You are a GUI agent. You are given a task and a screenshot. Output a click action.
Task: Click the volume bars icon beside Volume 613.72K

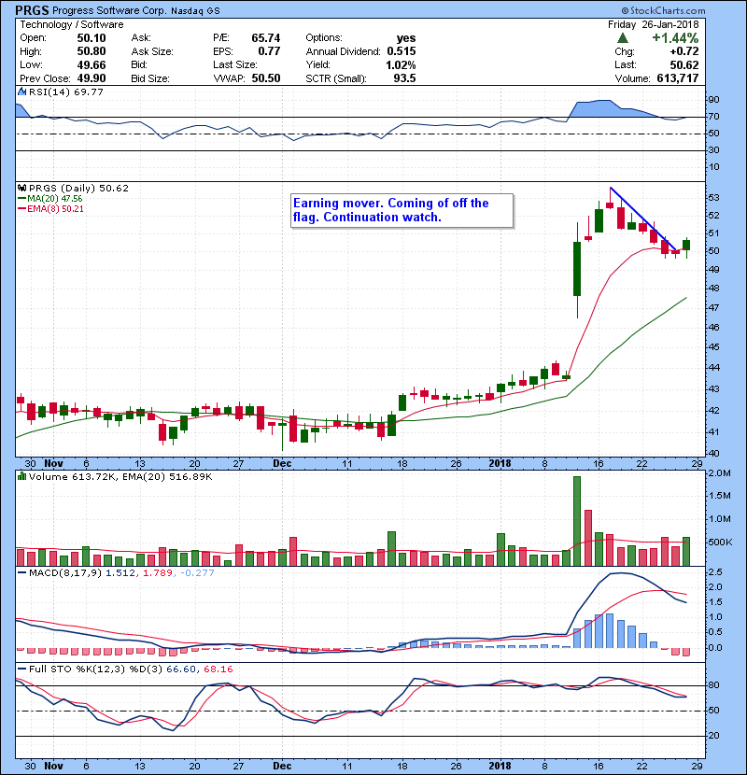[21, 476]
